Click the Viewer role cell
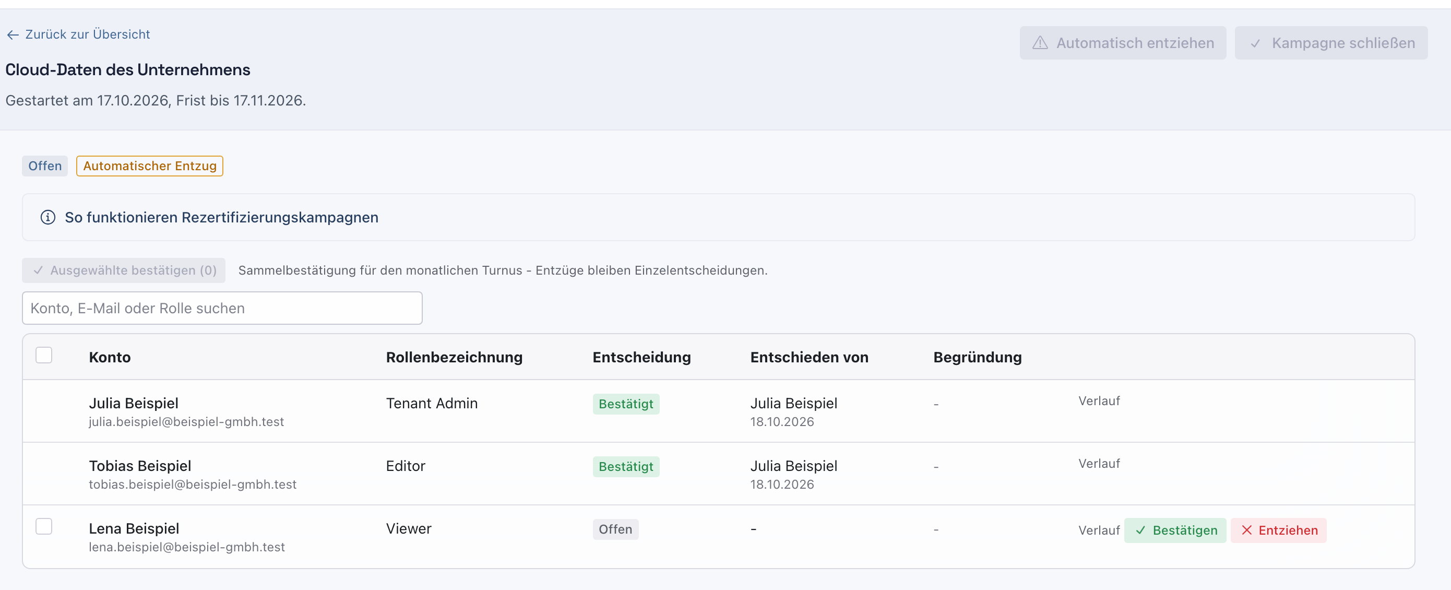This screenshot has height=590, width=1451. tap(408, 528)
